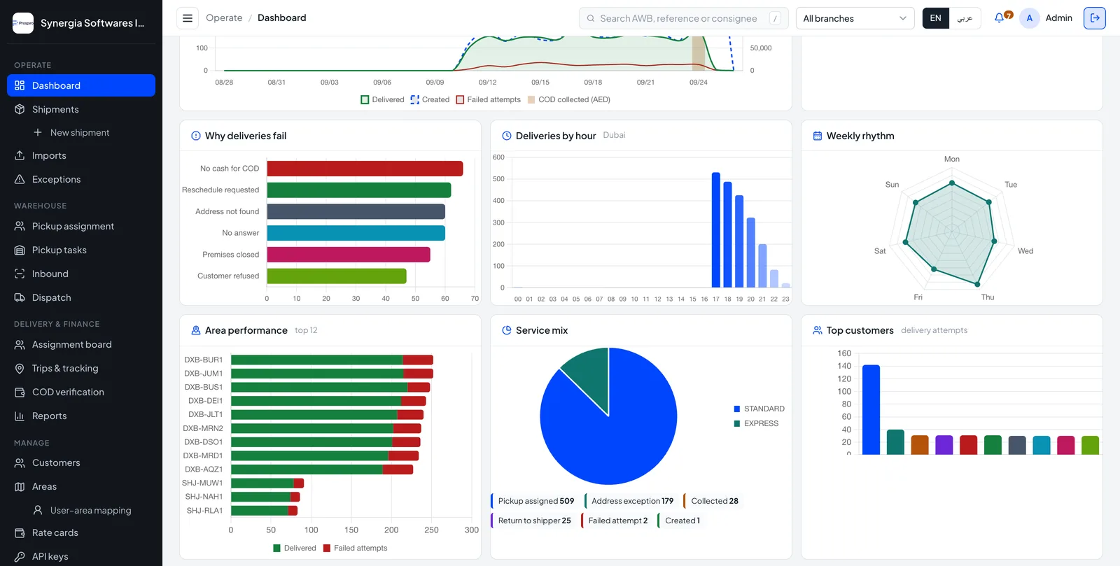Screen dimensions: 1120x566
Task: Click Failed attempt 2 chip
Action: [x=617, y=521]
